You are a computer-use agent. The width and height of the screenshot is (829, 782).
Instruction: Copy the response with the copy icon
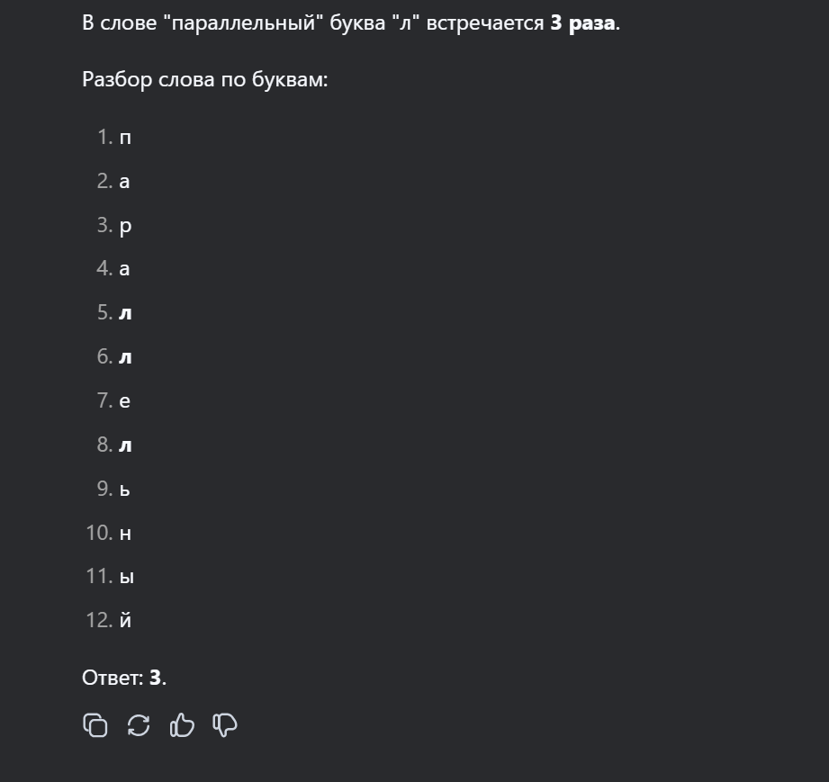95,725
